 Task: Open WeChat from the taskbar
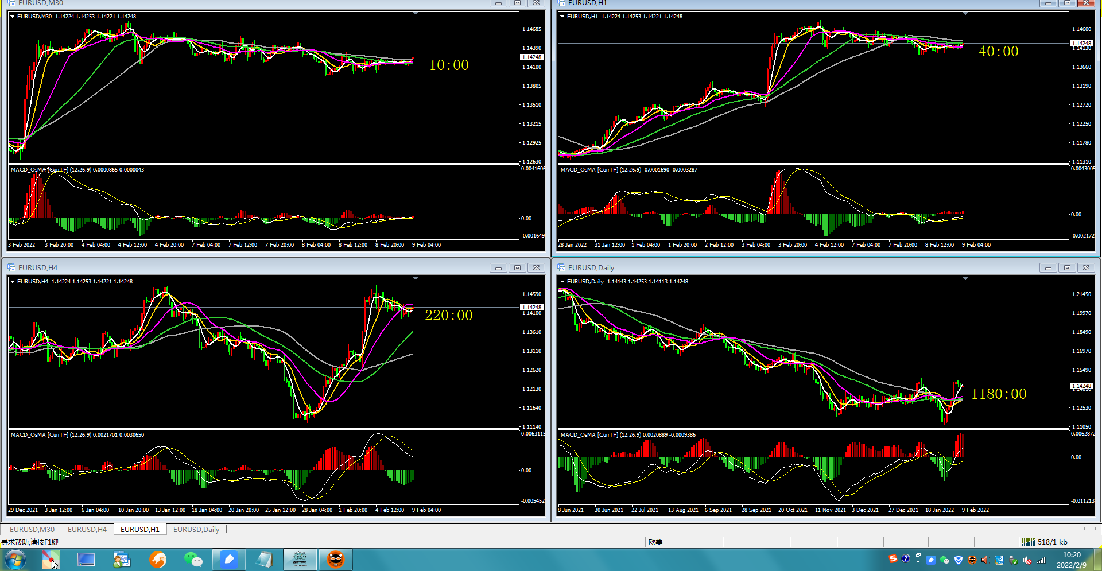[x=193, y=559]
